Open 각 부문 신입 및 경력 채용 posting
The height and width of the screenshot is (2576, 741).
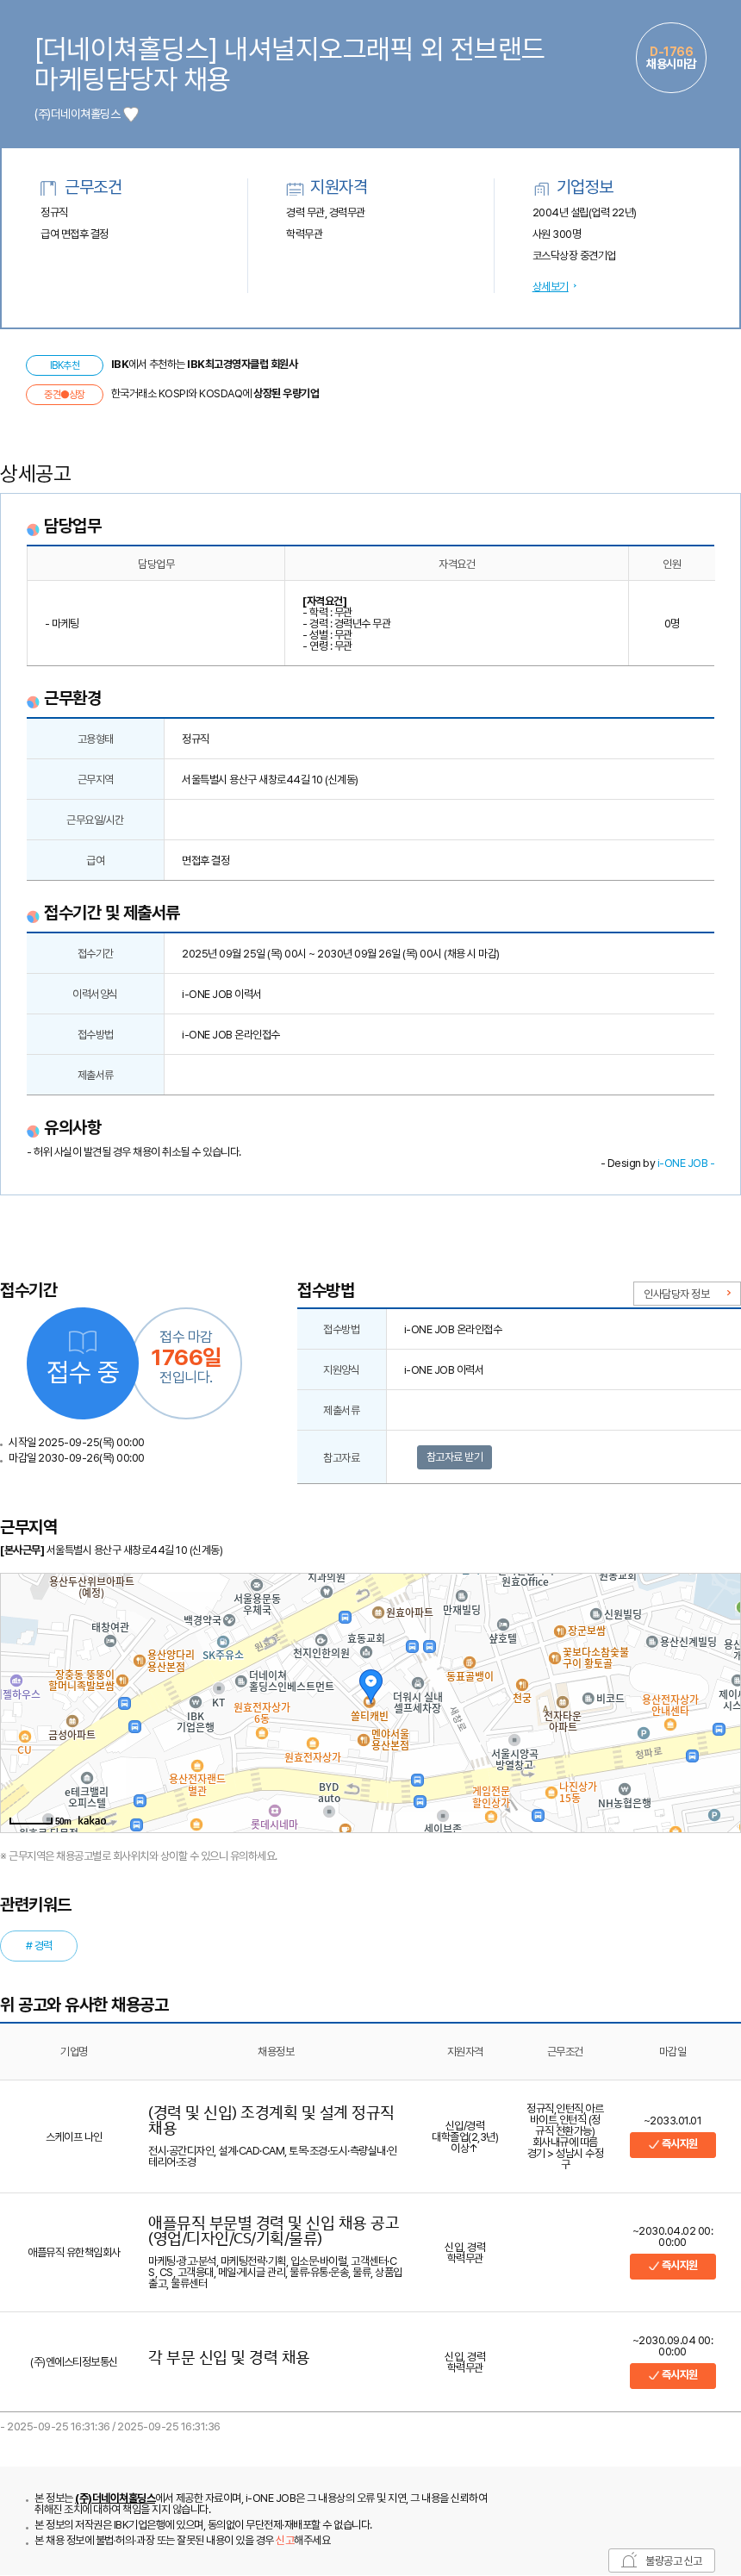click(x=229, y=2356)
